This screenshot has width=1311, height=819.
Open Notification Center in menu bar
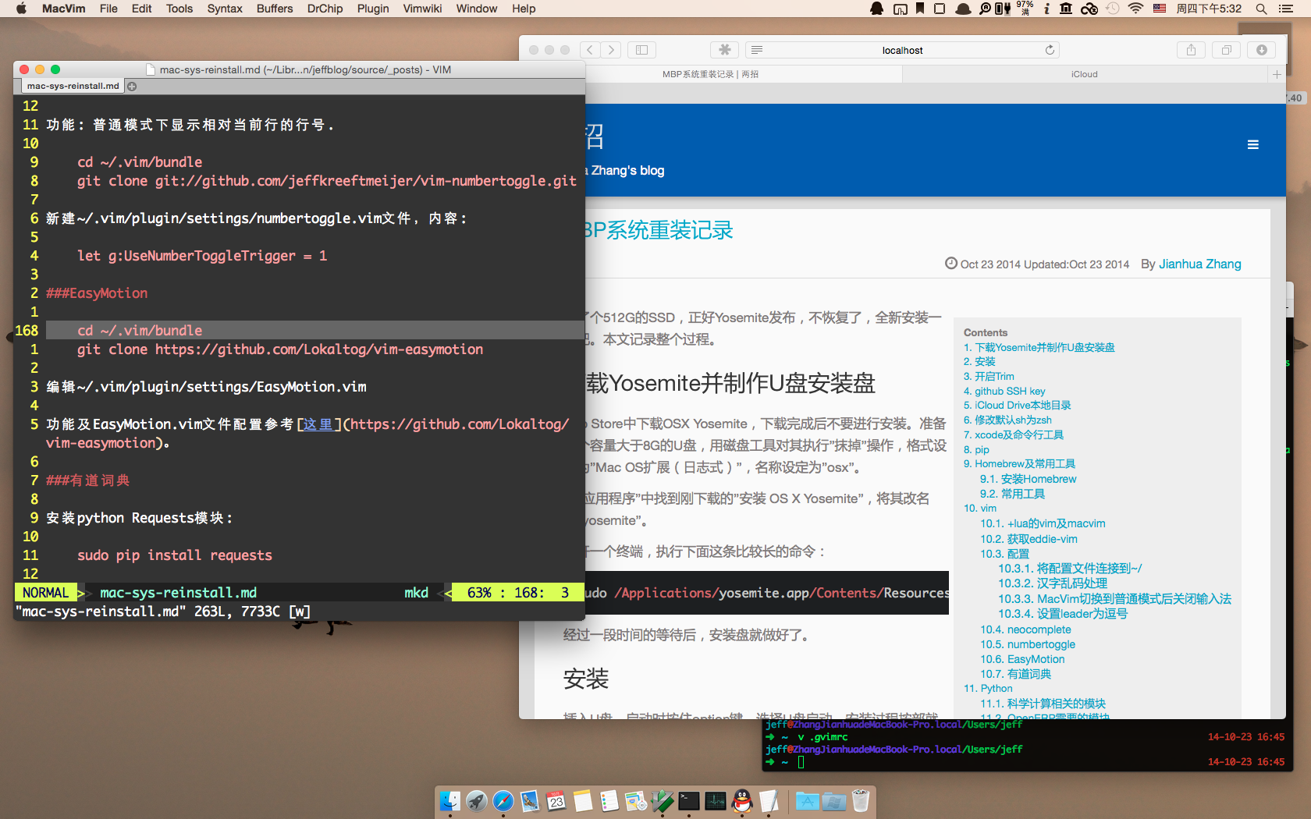pyautogui.click(x=1286, y=9)
